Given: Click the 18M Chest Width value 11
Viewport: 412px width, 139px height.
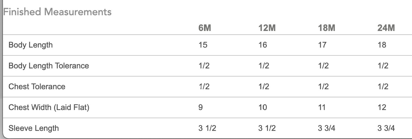Looking at the screenshot, I should click(x=322, y=107).
